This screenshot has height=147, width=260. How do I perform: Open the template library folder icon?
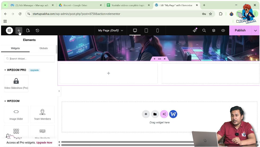pos(155,114)
